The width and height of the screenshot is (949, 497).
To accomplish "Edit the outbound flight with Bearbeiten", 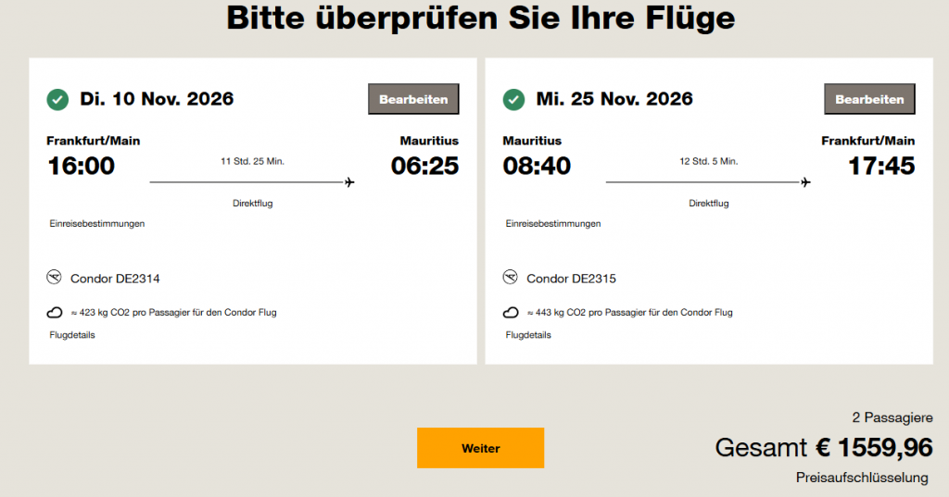I will (413, 99).
